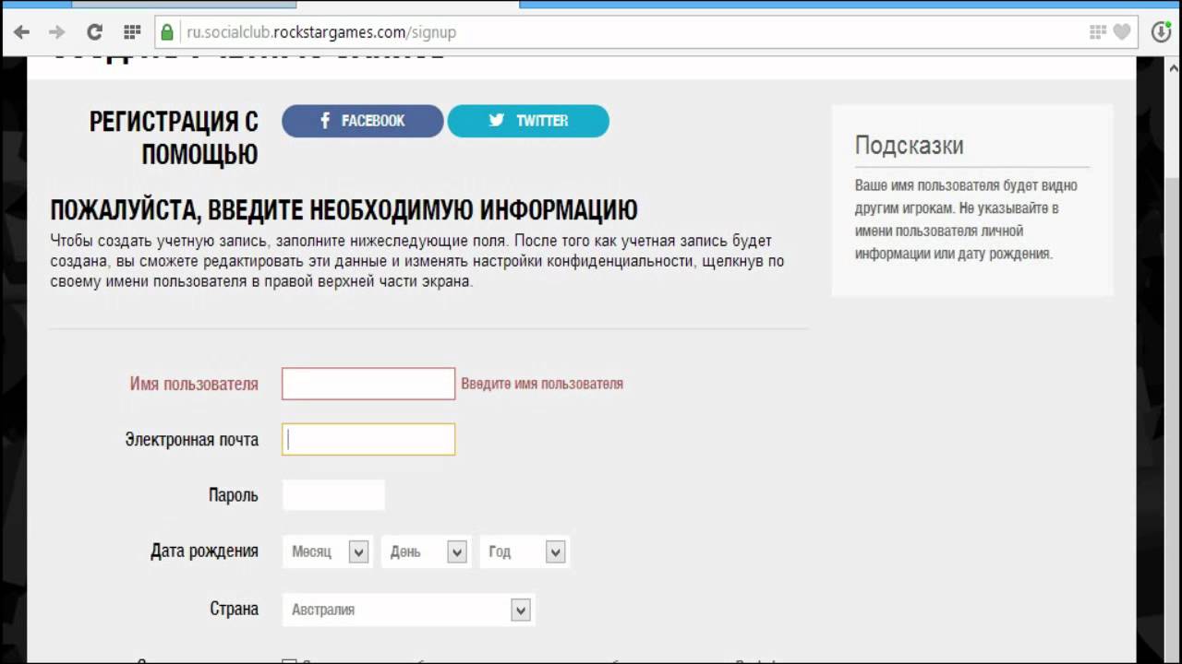
Task: Open the Год birth year dropdown
Action: tap(525, 551)
